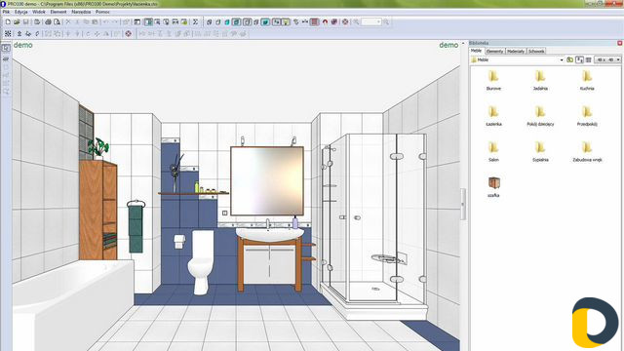The image size is (624, 351).
Task: Click the red magnet snapping icon
Action: click(325, 22)
